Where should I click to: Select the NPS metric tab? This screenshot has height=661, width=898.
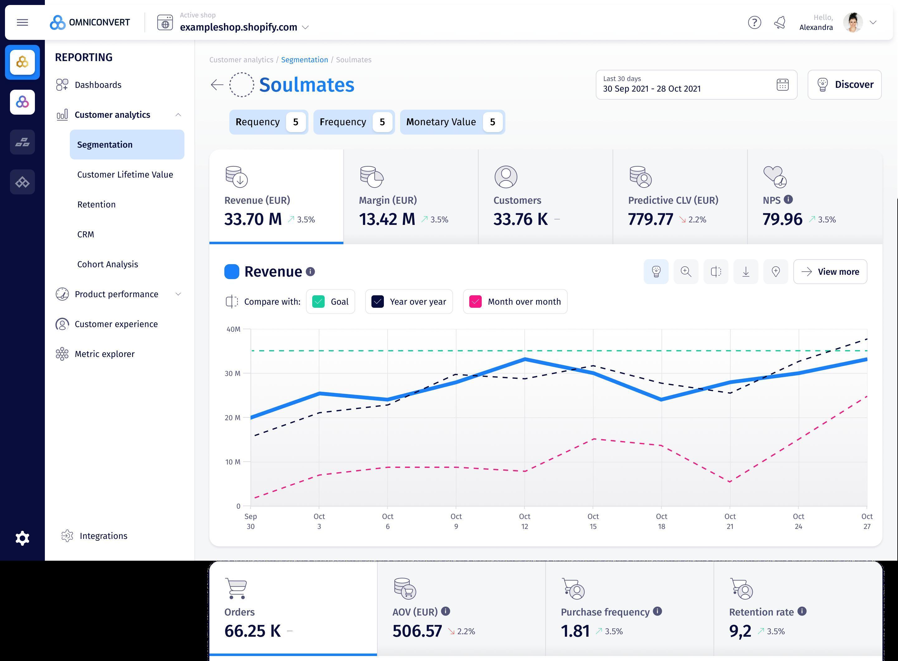[815, 197]
